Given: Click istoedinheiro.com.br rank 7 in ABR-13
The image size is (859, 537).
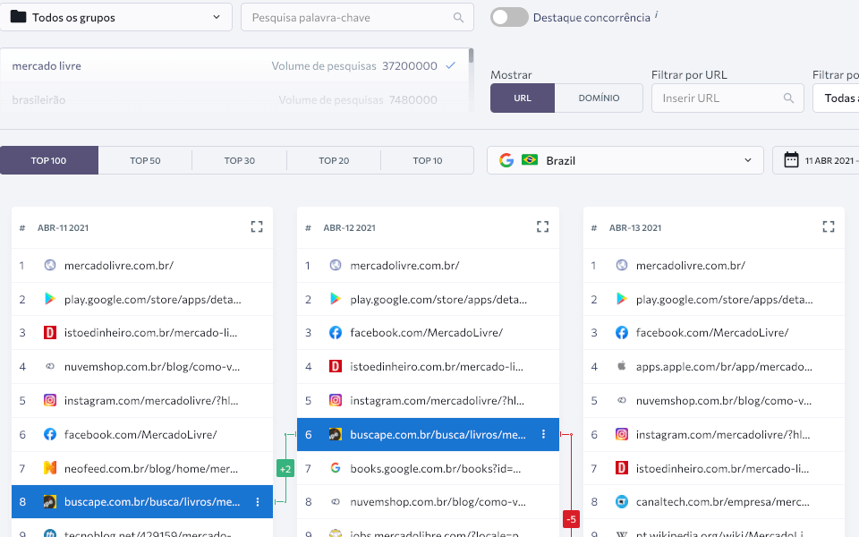Looking at the screenshot, I should click(x=723, y=468).
